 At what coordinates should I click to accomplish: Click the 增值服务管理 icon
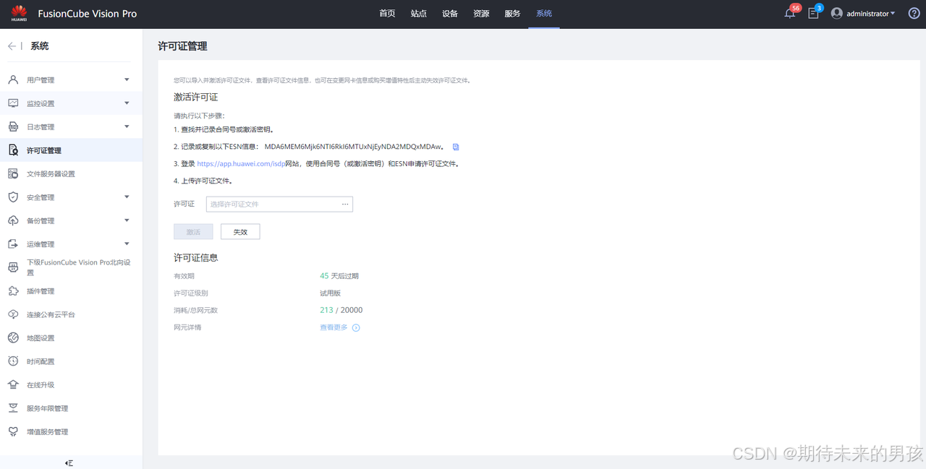(13, 431)
